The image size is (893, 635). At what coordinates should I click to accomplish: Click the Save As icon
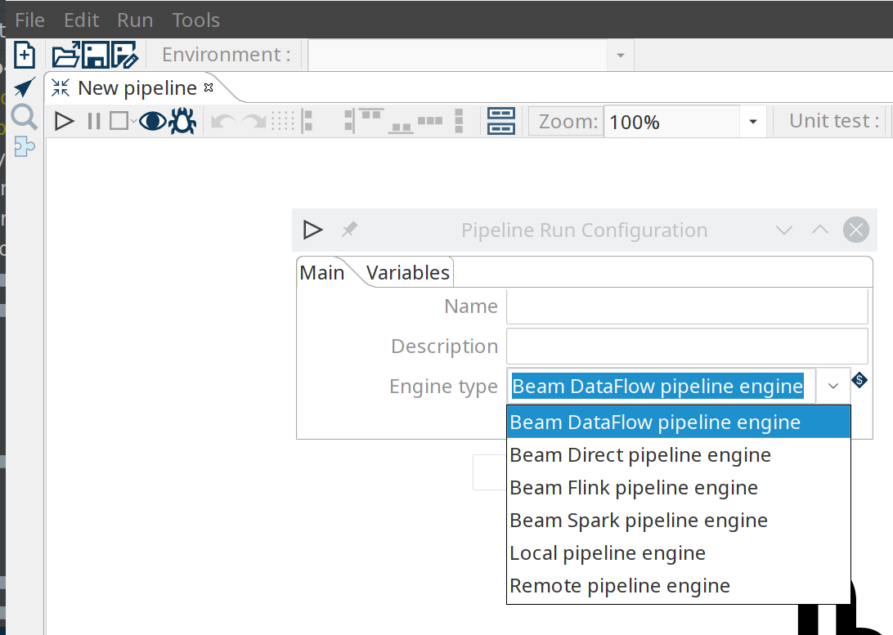point(124,56)
